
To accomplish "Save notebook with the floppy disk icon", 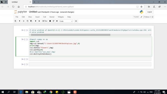I will tap(15, 21).
